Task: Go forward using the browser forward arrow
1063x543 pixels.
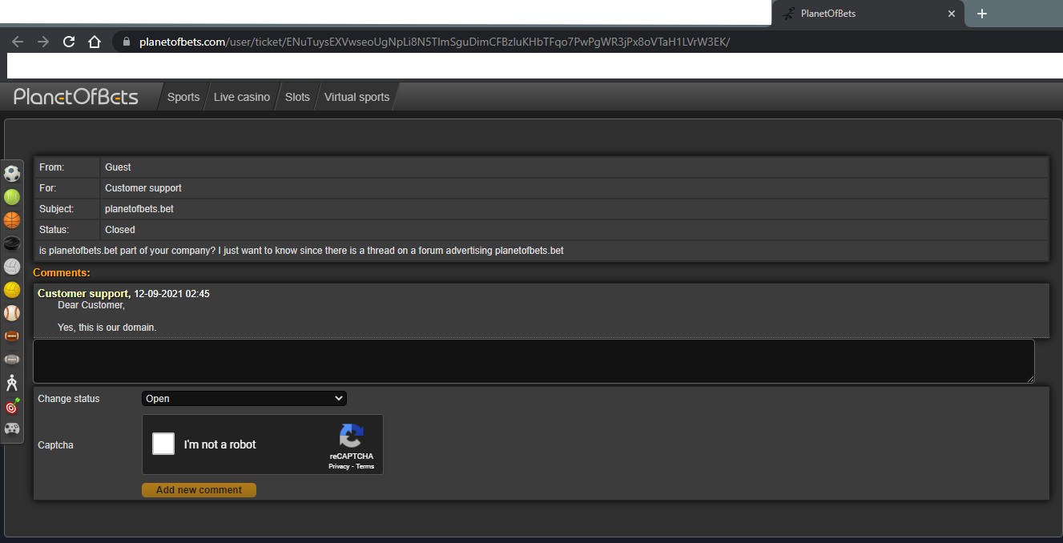Action: coord(43,42)
